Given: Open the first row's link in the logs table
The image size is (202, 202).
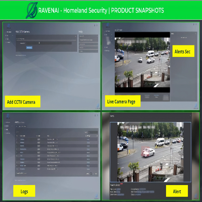Looking at the screenshot, I should tap(88, 139).
